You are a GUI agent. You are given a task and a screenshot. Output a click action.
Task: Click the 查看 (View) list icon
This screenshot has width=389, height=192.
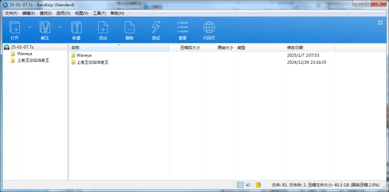[183, 27]
